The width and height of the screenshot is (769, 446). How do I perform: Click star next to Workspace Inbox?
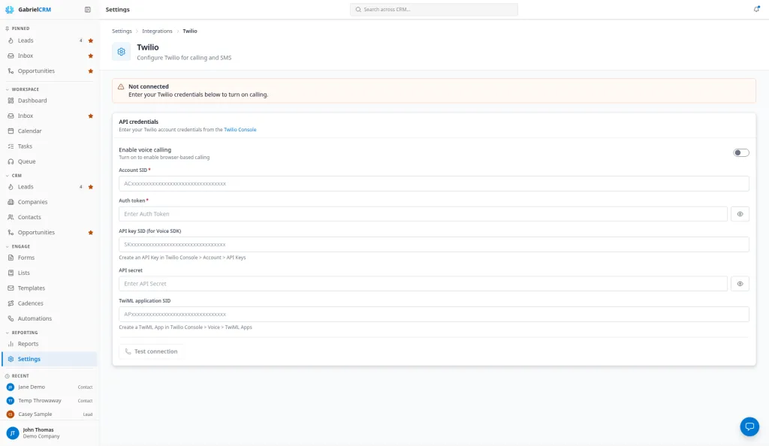90,116
